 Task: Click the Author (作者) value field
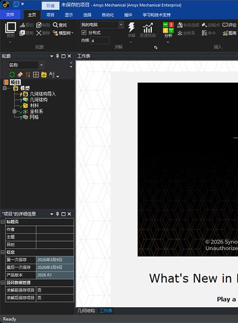[x=55, y=229]
